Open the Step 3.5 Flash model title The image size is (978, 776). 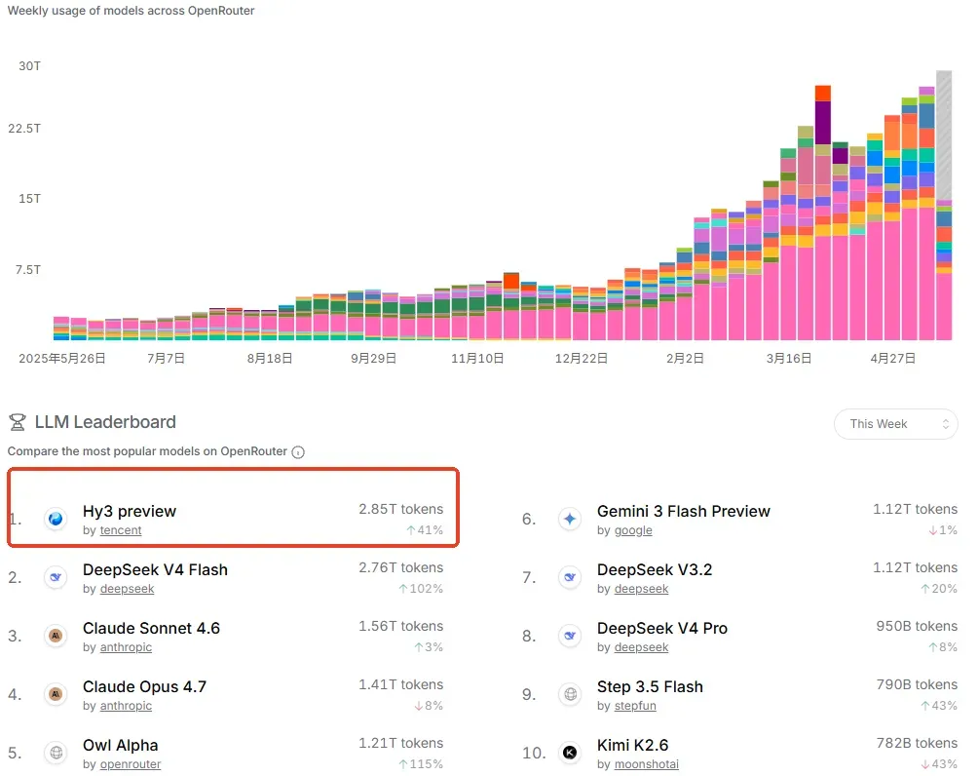coord(650,686)
